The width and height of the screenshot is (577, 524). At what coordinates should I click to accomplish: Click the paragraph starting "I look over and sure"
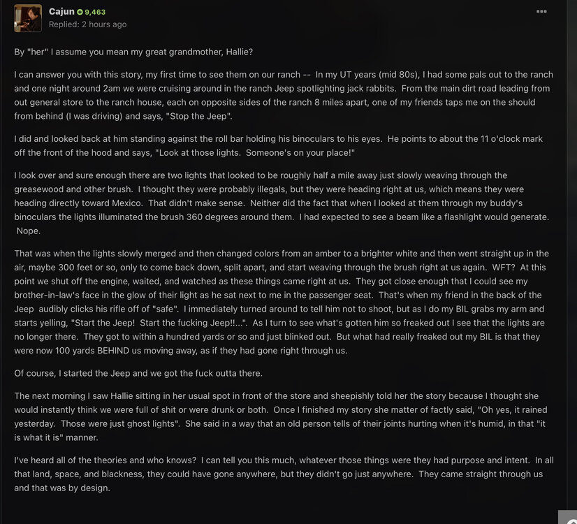(279, 203)
